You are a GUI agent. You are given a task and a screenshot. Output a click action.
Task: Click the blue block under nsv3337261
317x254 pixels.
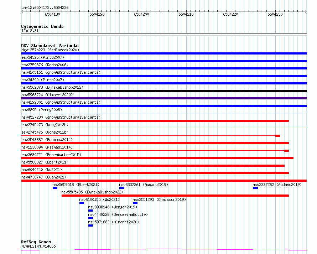[x=122, y=188]
